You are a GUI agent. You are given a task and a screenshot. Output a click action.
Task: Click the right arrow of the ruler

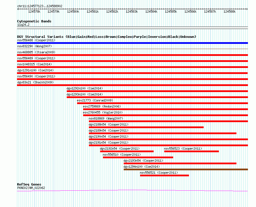click(247, 9)
